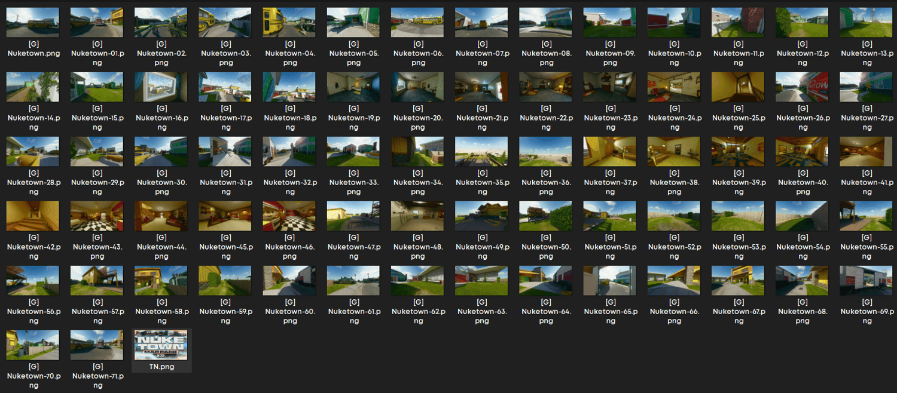Image resolution: width=897 pixels, height=393 pixels.
Task: Select the [G] Nuketown-22.png thumbnail
Action: [x=545, y=87]
